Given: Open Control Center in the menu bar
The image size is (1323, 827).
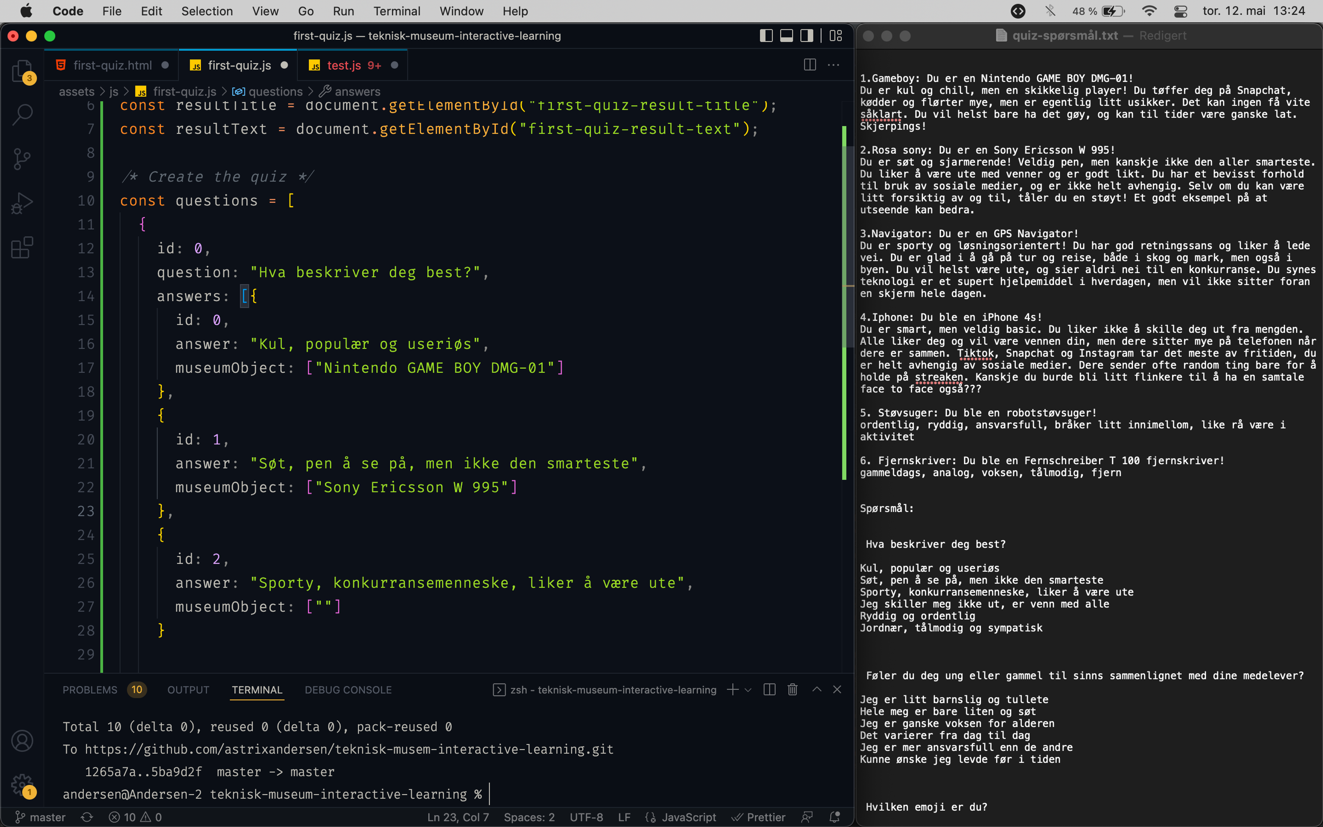Looking at the screenshot, I should (1181, 11).
